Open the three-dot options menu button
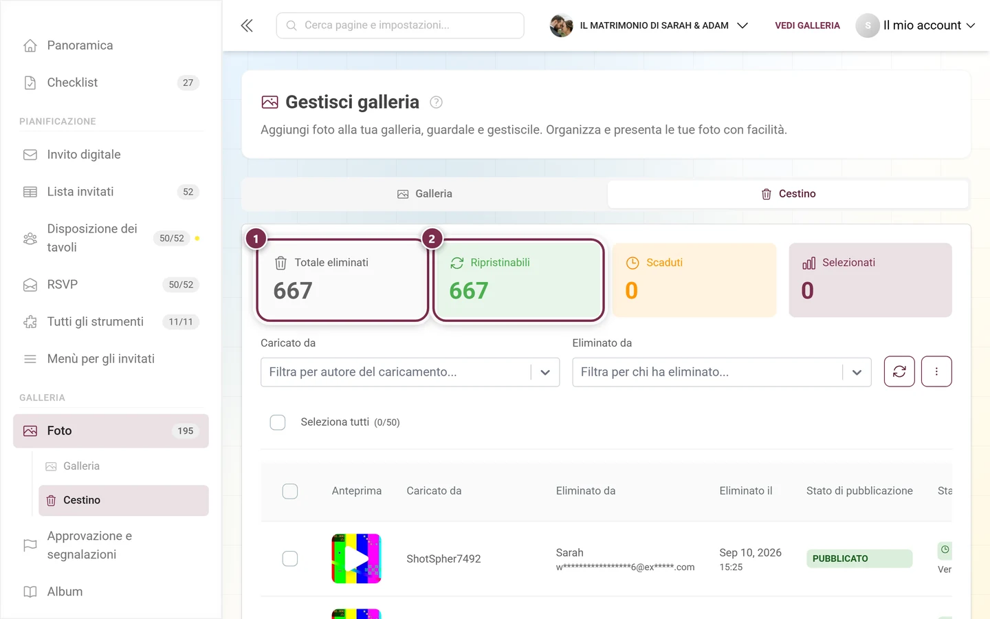Screen dimensions: 990x619 pyautogui.click(x=936, y=371)
